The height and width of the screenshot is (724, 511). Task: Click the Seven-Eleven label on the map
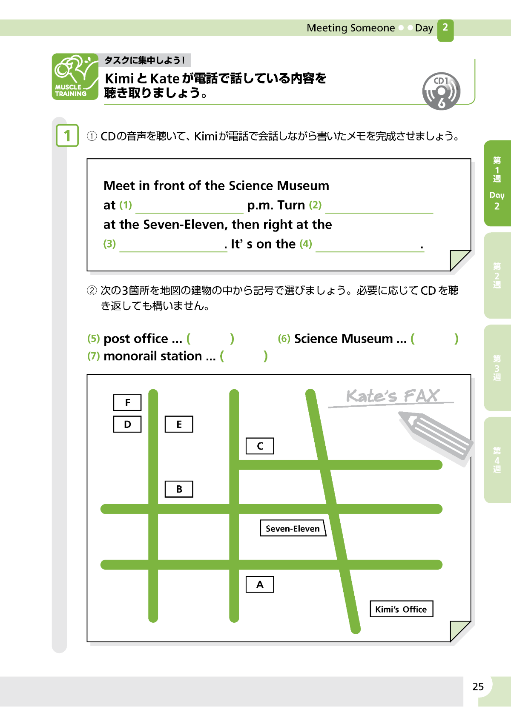tap(293, 528)
